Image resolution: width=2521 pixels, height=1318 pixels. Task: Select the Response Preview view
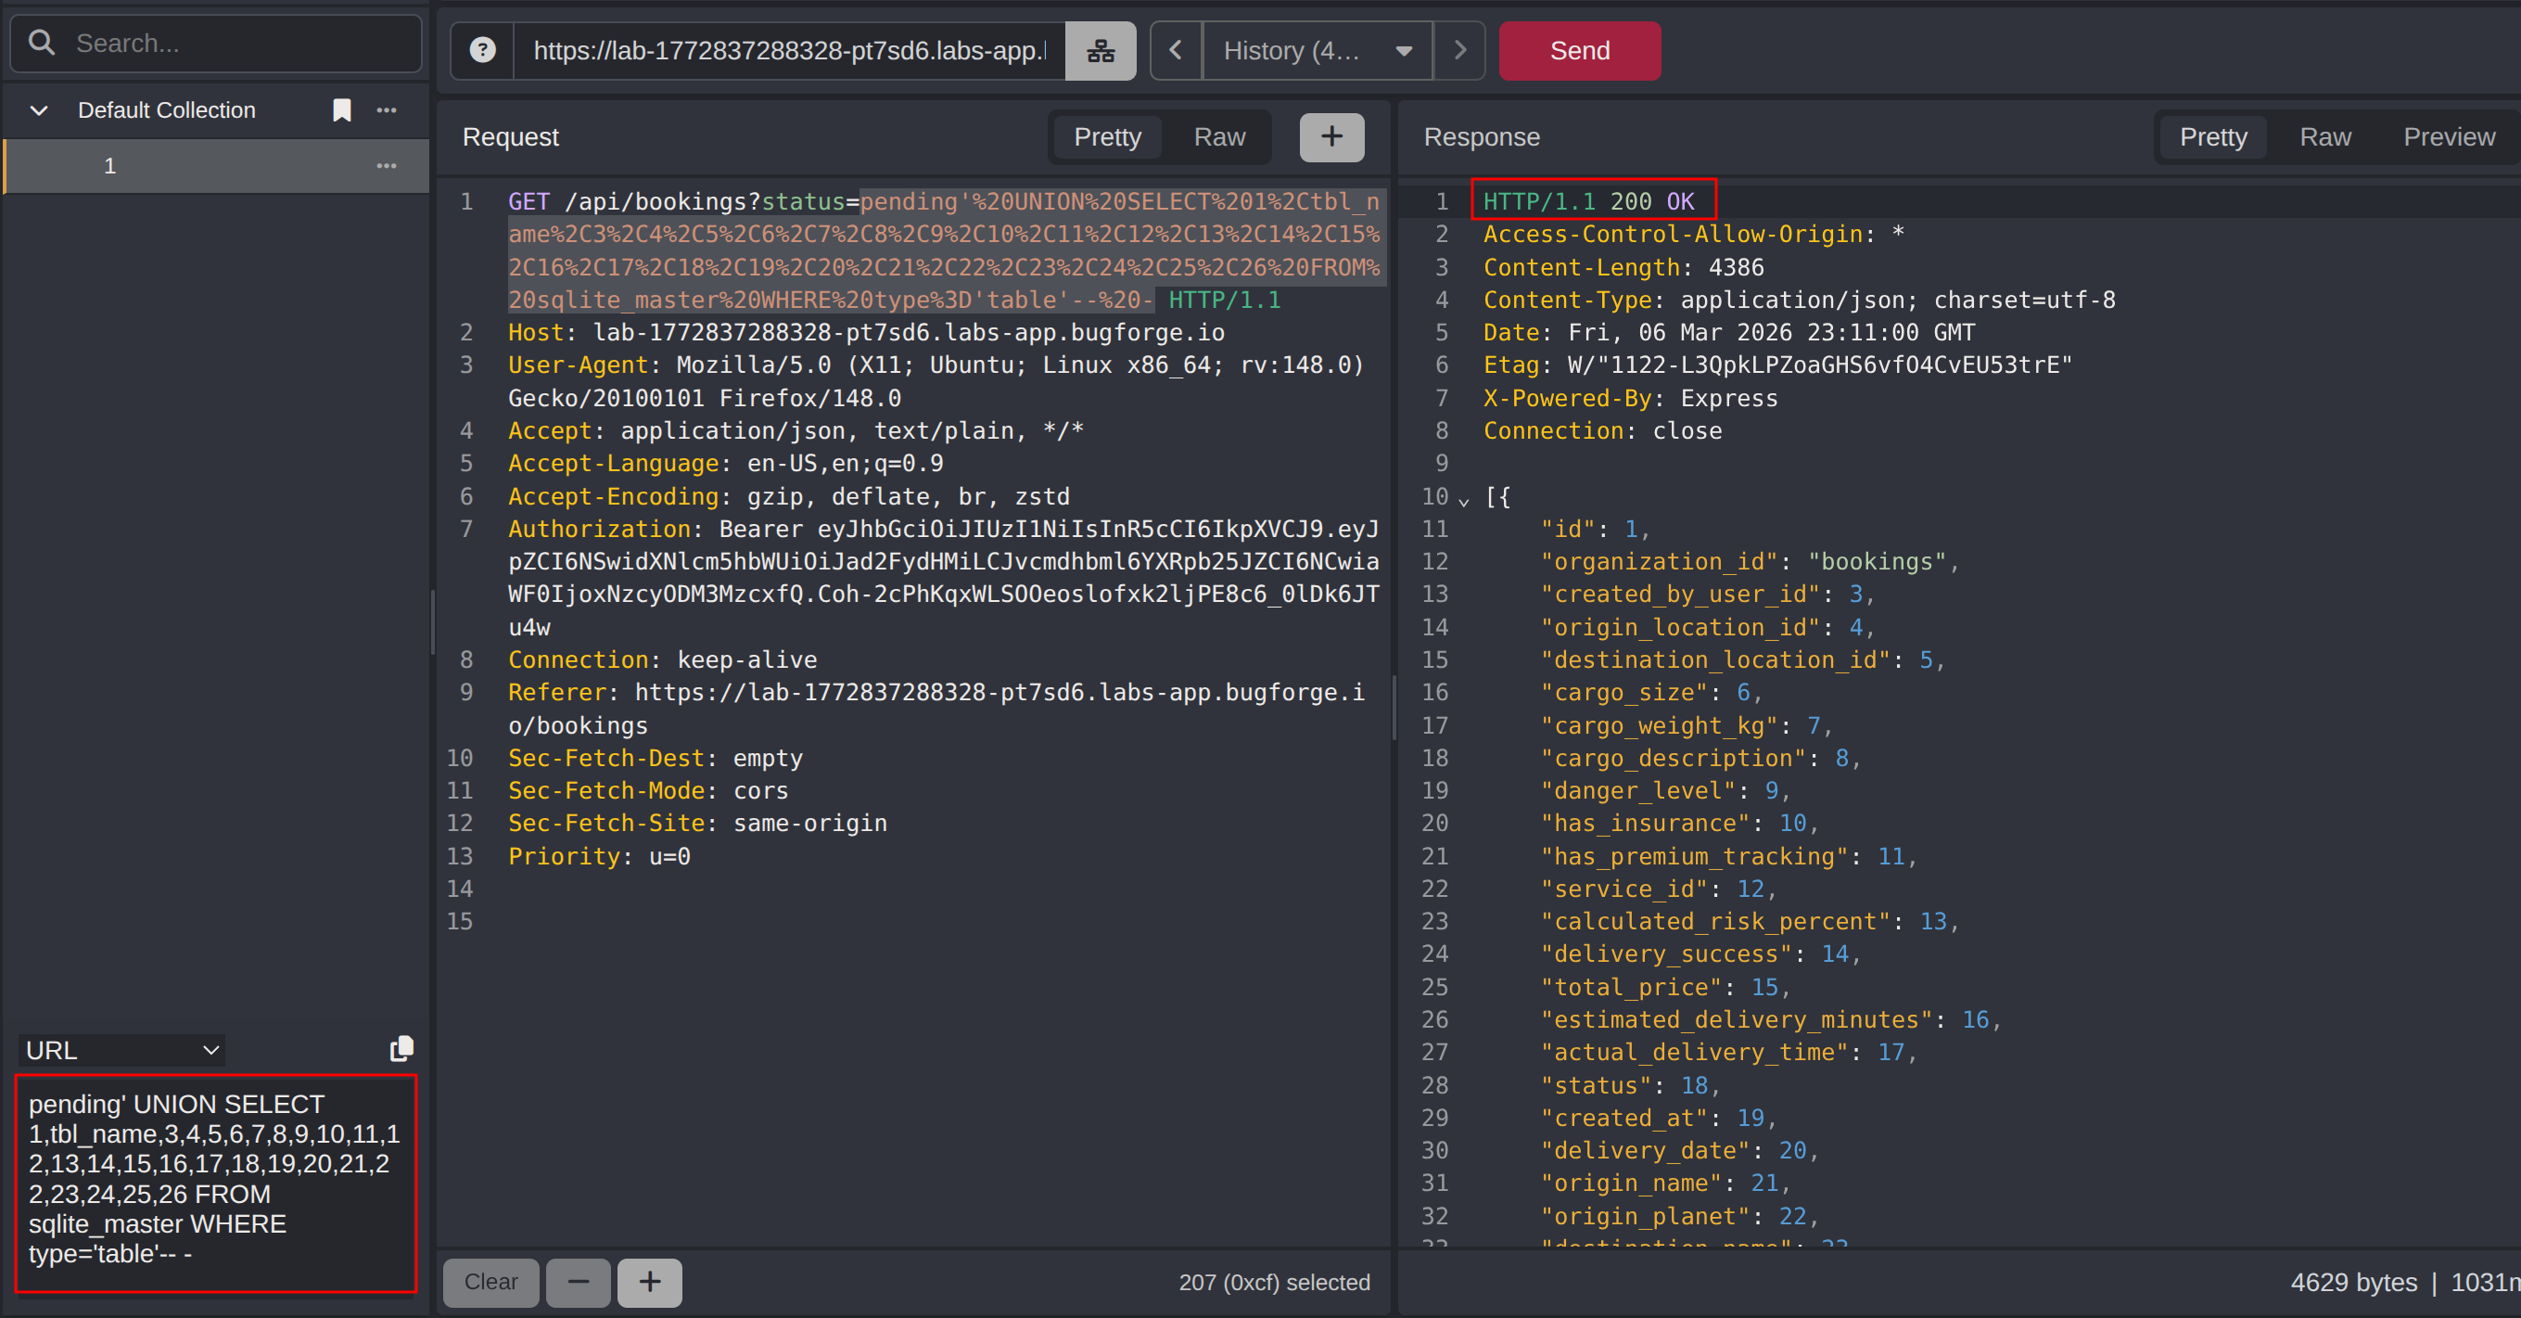(2449, 136)
